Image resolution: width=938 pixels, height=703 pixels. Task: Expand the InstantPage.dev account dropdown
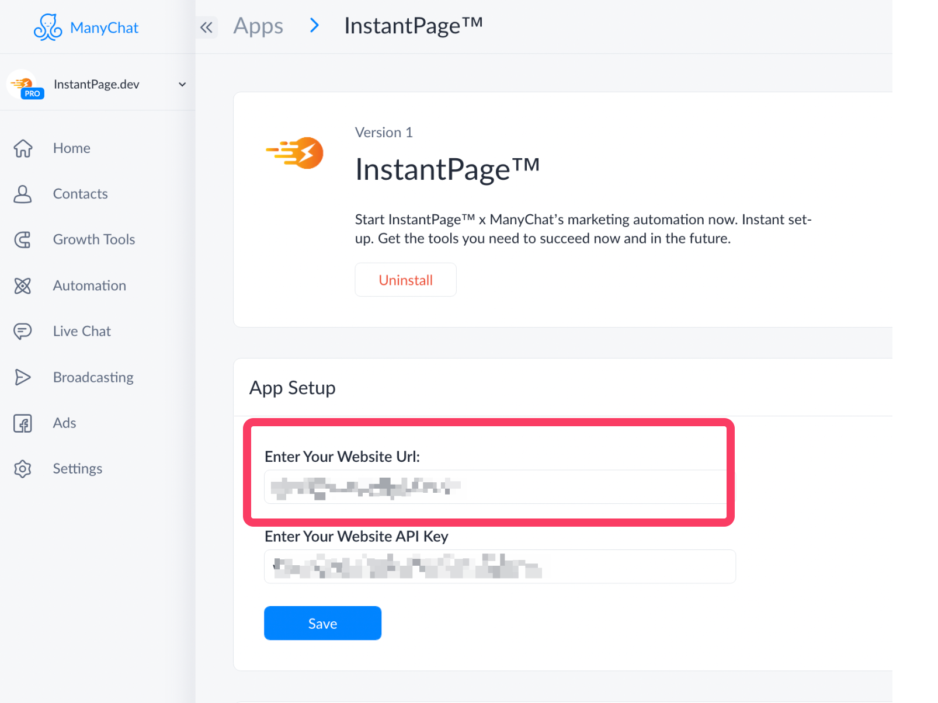[182, 85]
